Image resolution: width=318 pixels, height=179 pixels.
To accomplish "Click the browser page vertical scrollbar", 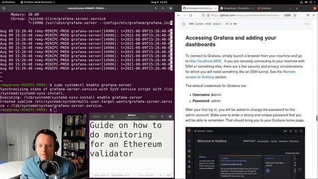I will tap(317, 118).
